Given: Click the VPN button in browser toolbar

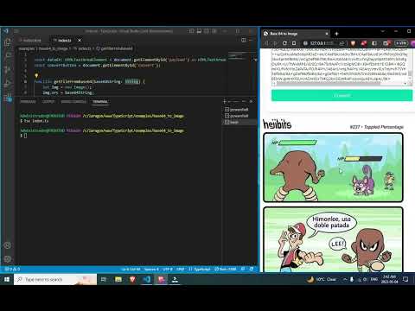Looking at the screenshot, I should pyautogui.click(x=401, y=43).
